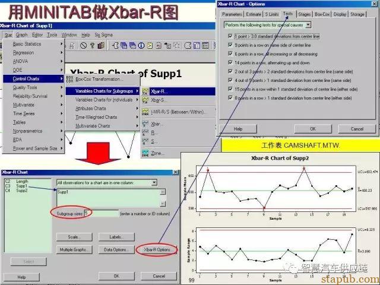Click Cancel in Xbar-R Chart dialog
This screenshot has width=380, height=285.
click(159, 276)
